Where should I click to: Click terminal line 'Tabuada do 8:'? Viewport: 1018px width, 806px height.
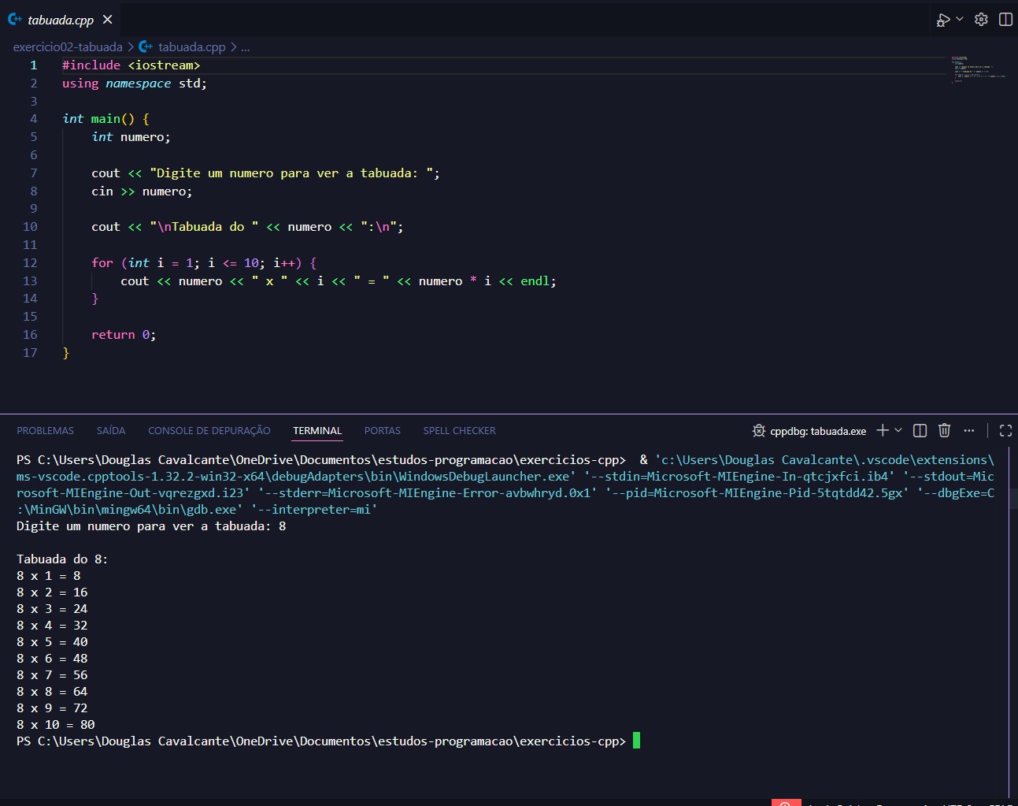(62, 559)
